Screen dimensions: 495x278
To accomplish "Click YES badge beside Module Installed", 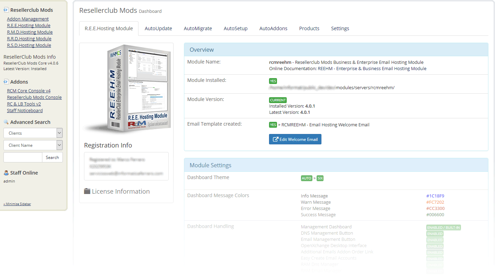I will (273, 81).
